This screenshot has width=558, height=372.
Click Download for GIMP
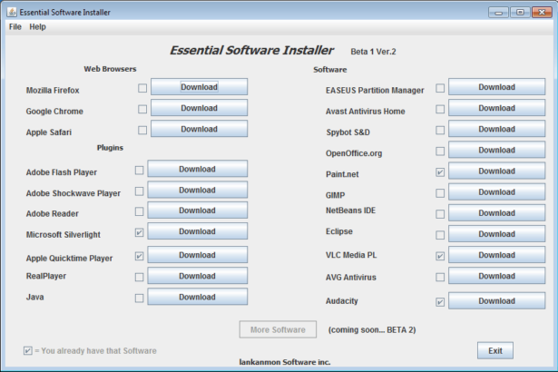tap(496, 192)
